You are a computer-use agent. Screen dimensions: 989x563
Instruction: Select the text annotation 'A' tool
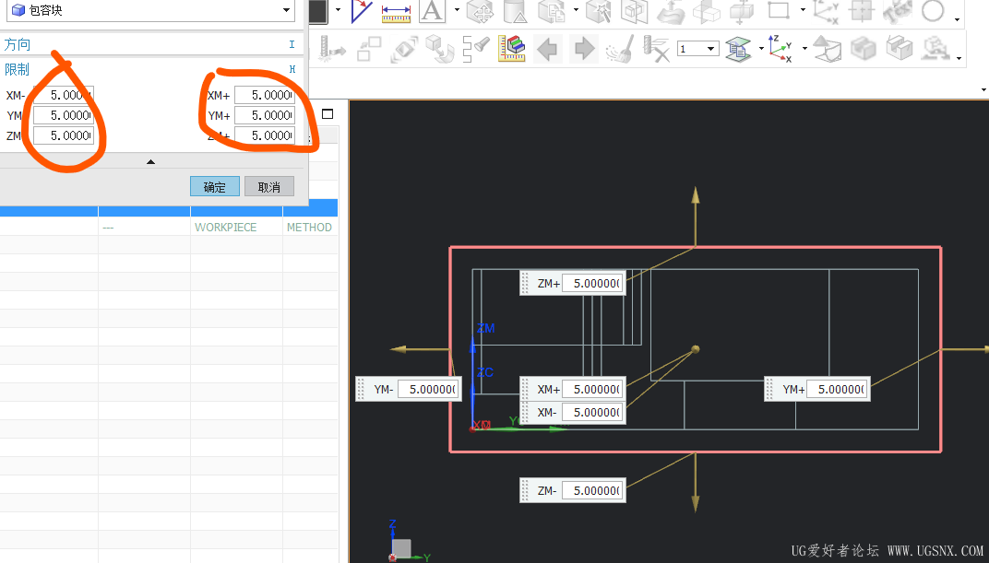(431, 11)
